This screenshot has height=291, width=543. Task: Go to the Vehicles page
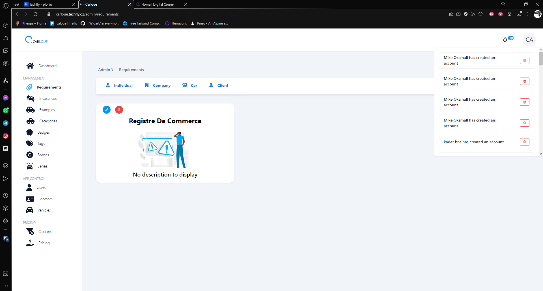click(44, 210)
